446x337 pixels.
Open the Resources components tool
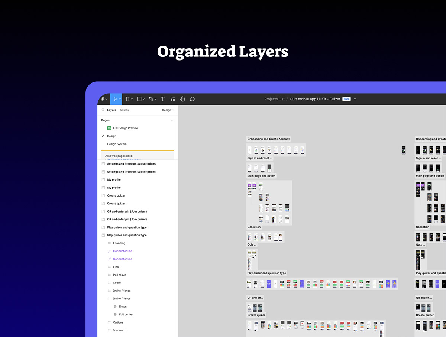click(x=173, y=99)
